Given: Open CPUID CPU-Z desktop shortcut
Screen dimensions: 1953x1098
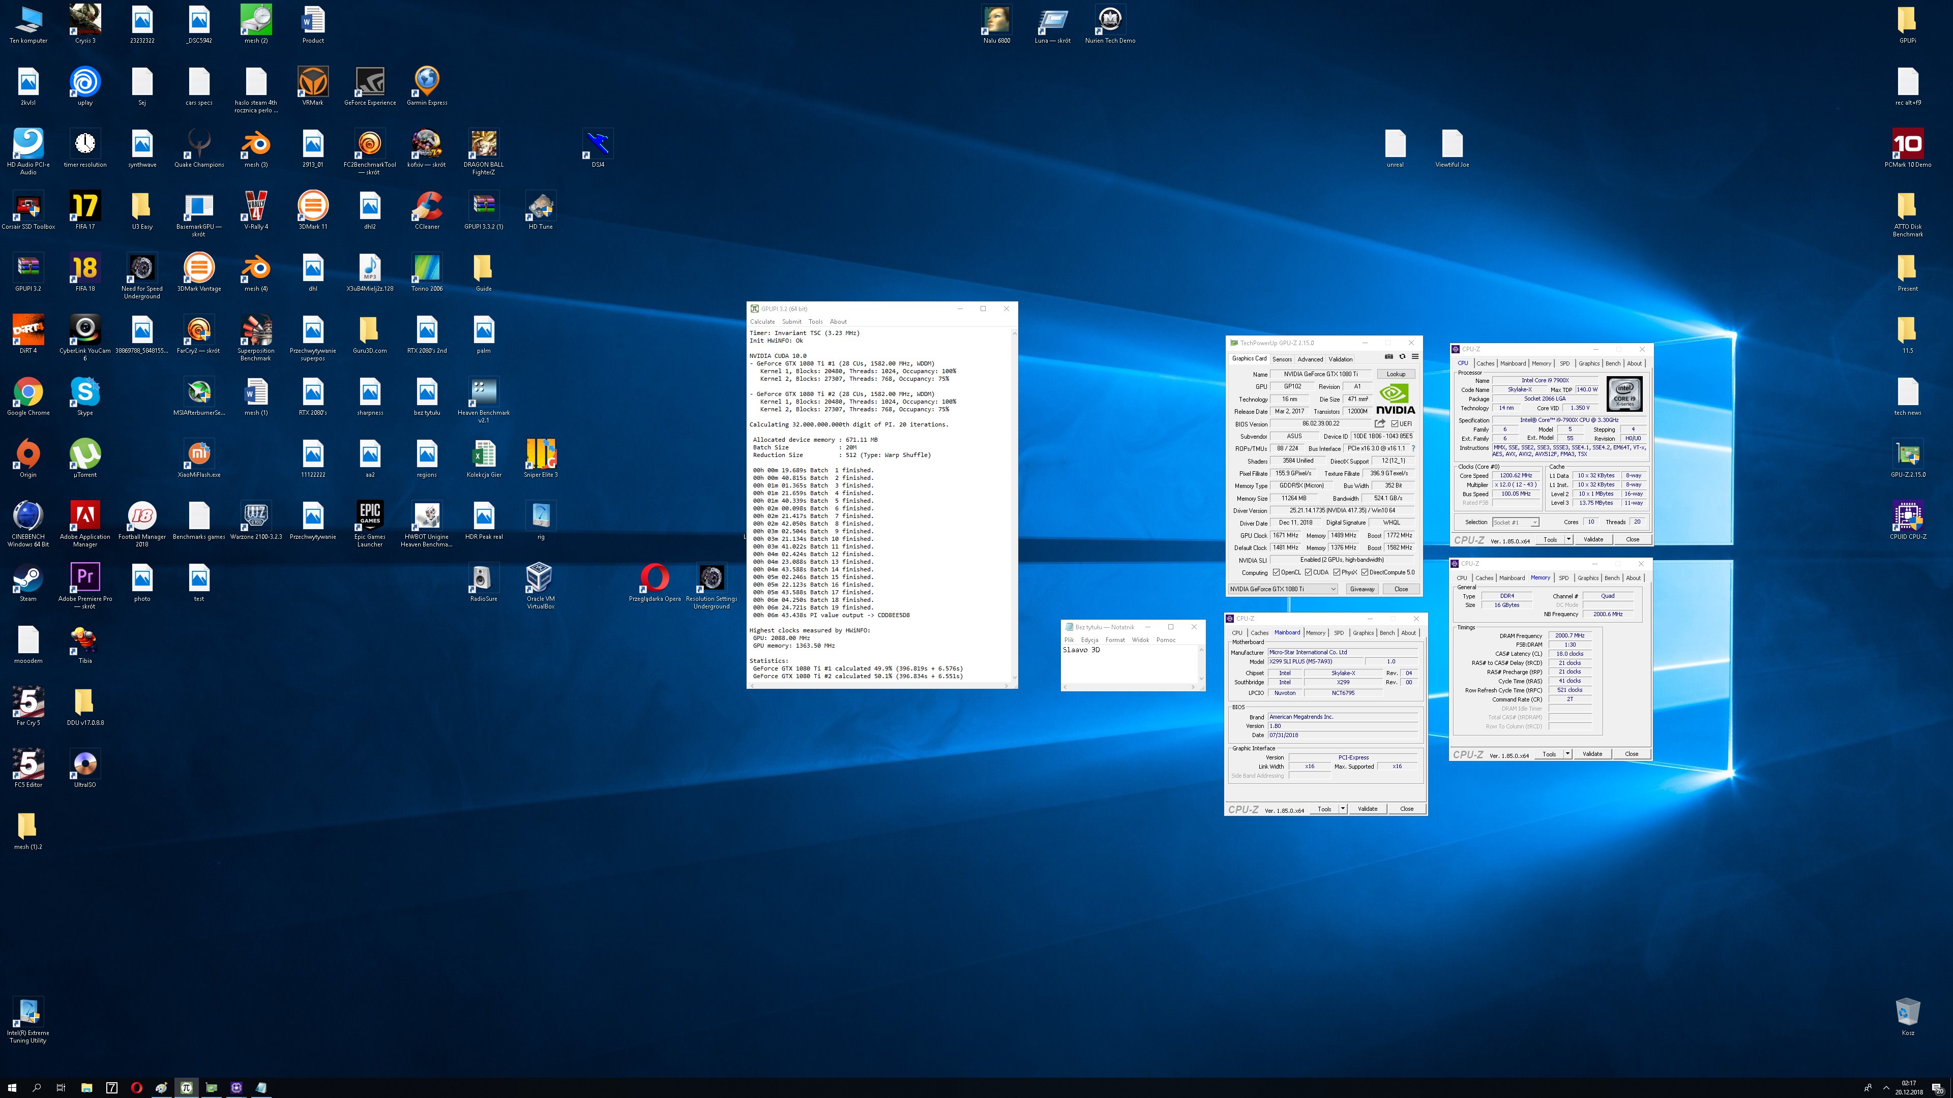Looking at the screenshot, I should coord(1908,521).
